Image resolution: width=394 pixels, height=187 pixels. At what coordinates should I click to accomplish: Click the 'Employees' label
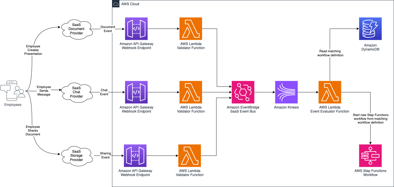click(13, 105)
